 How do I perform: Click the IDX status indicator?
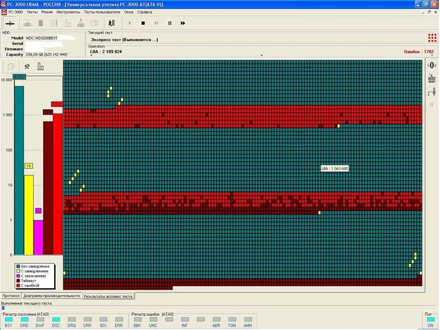(x=103, y=320)
